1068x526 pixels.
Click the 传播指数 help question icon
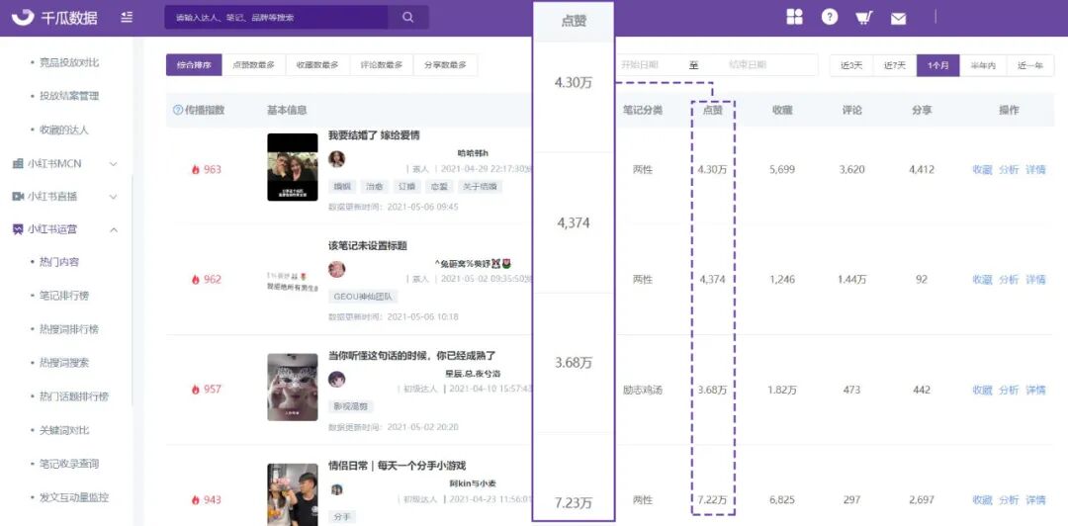click(x=178, y=110)
